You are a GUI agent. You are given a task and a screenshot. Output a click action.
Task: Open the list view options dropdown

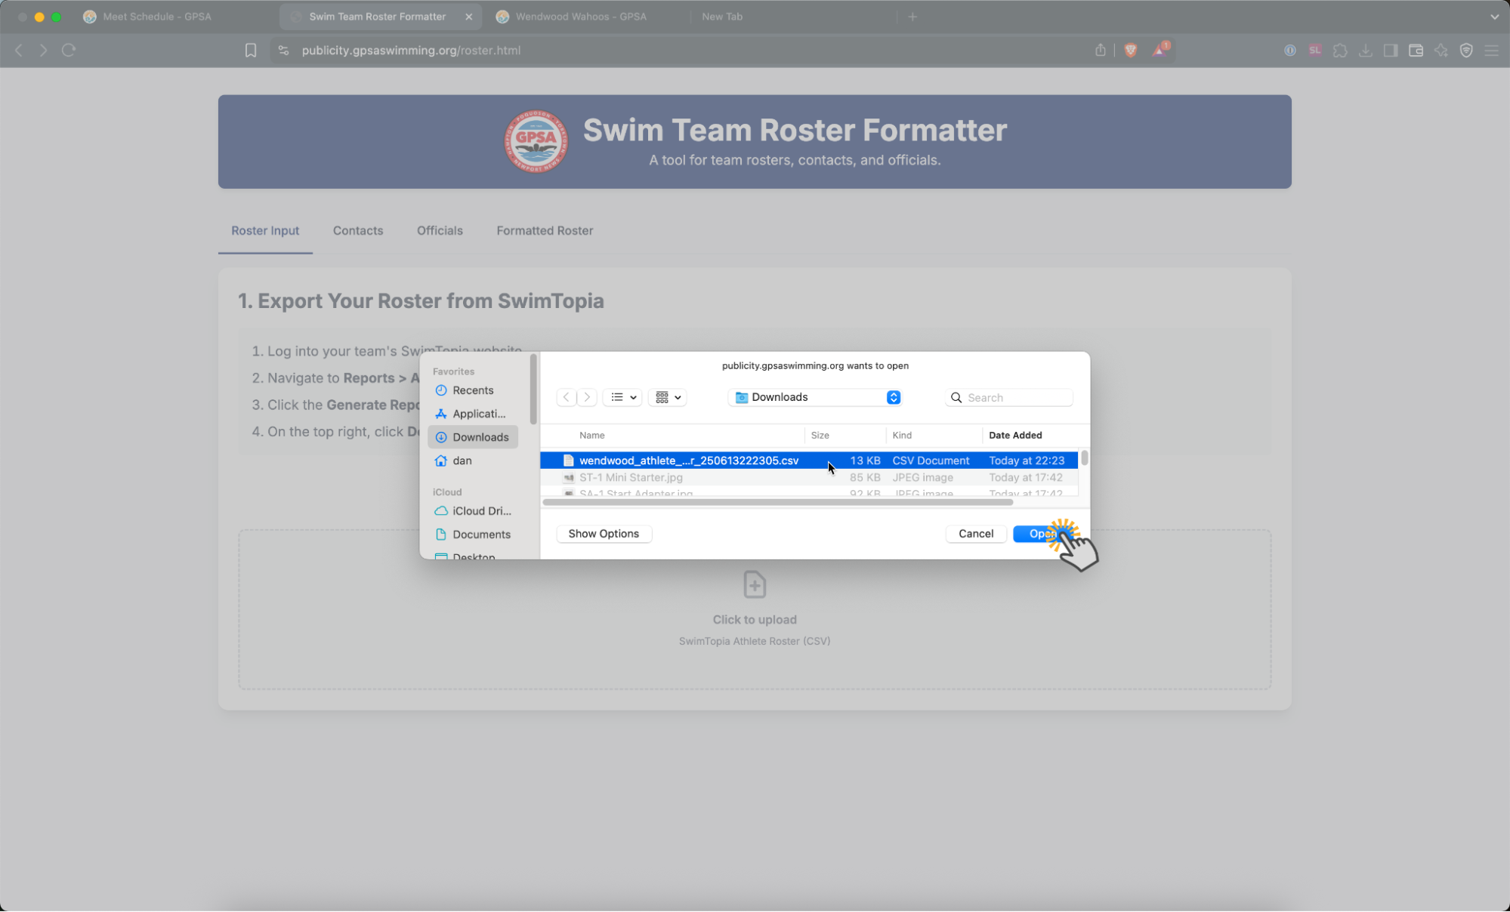(623, 397)
